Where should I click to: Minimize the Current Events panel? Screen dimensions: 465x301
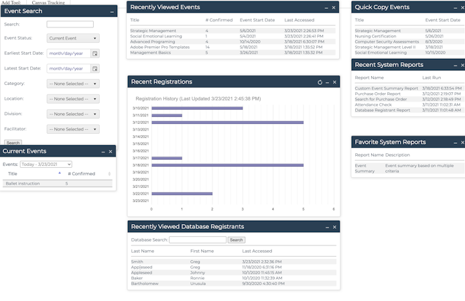tap(103, 152)
